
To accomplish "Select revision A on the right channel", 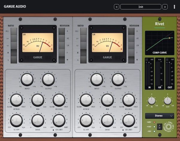I will (131, 31).
